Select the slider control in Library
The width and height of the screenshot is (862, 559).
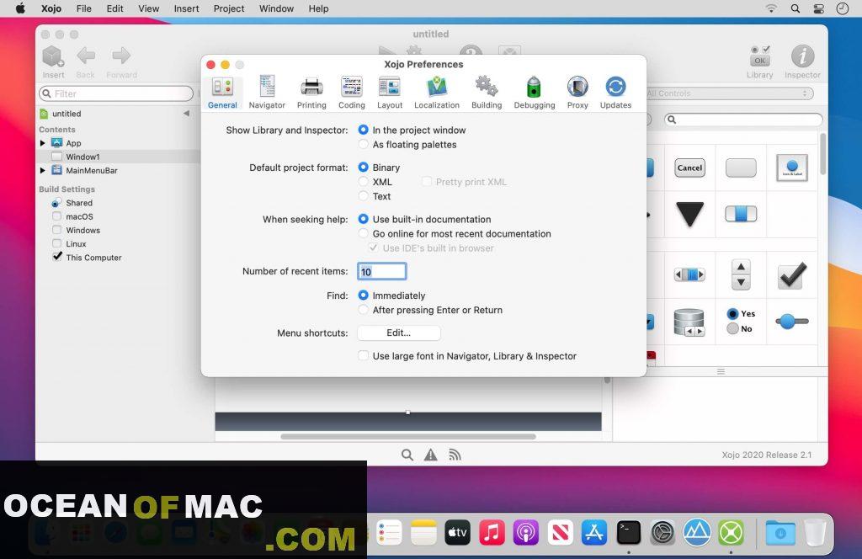792,321
